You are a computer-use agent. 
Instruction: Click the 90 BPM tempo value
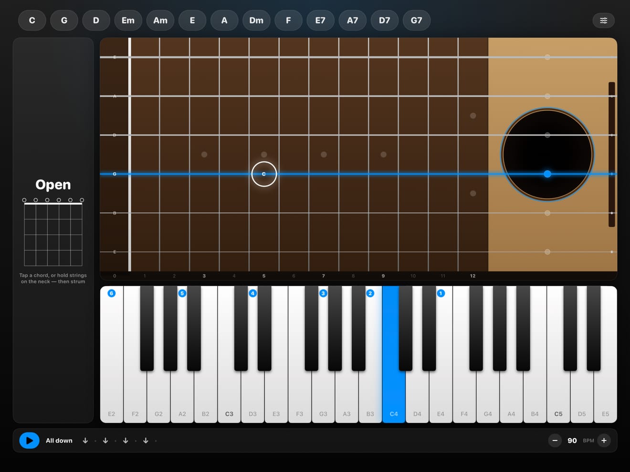coord(572,441)
